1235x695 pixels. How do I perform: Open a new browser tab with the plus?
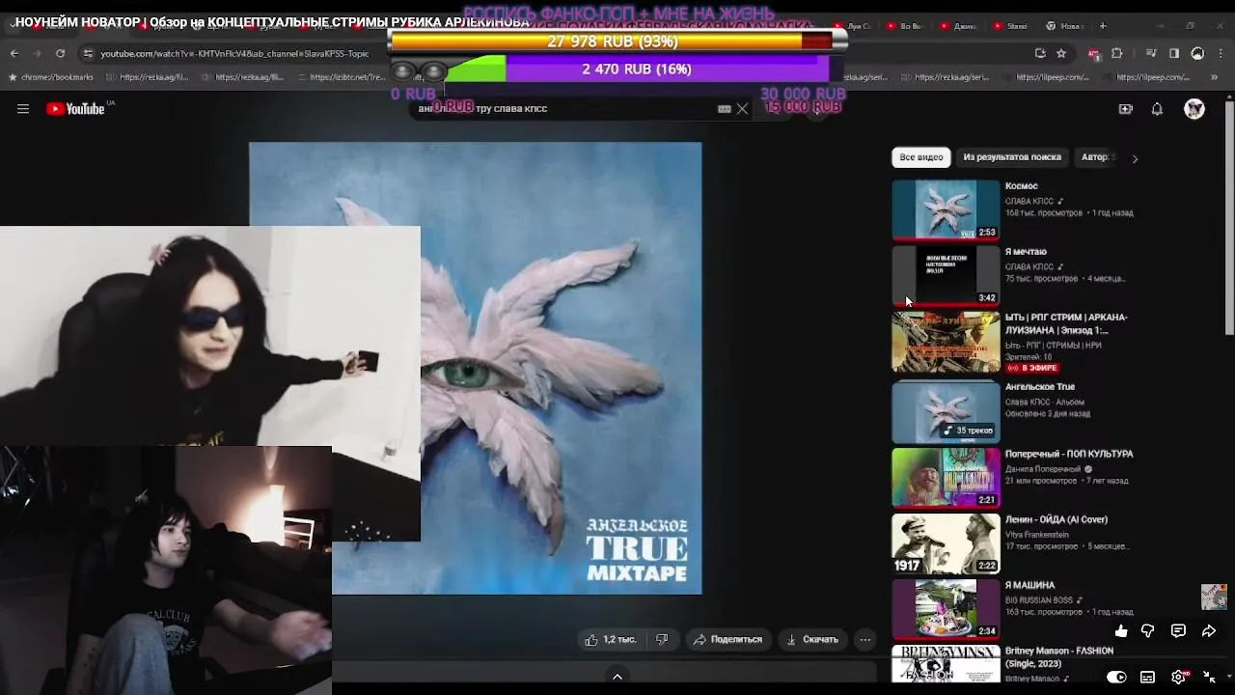1103,26
